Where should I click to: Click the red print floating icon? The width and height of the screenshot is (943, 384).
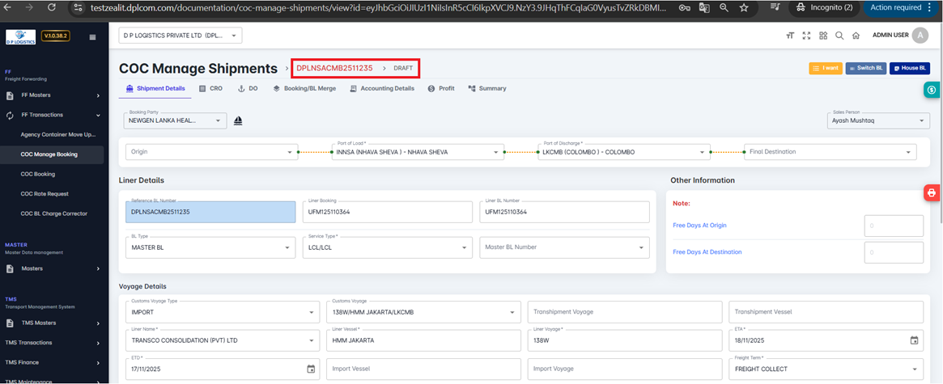[932, 193]
